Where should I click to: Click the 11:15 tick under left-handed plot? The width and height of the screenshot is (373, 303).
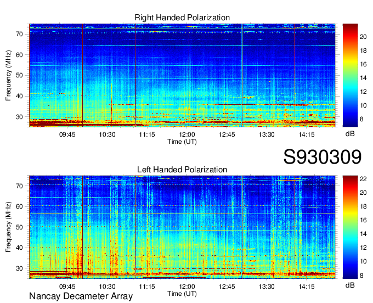147,287
